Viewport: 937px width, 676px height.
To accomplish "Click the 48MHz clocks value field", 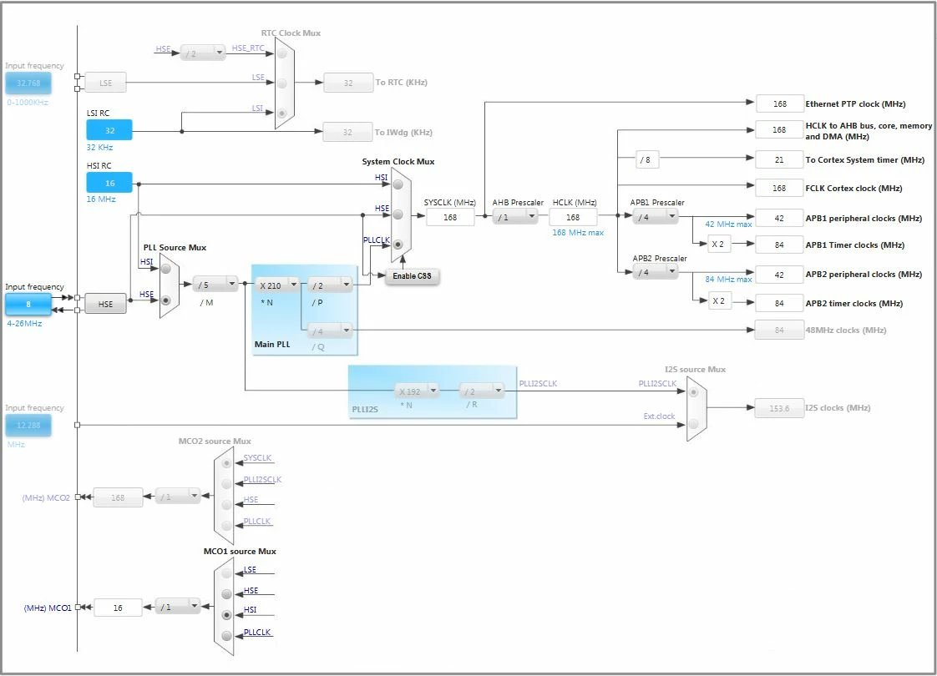I will (x=780, y=330).
